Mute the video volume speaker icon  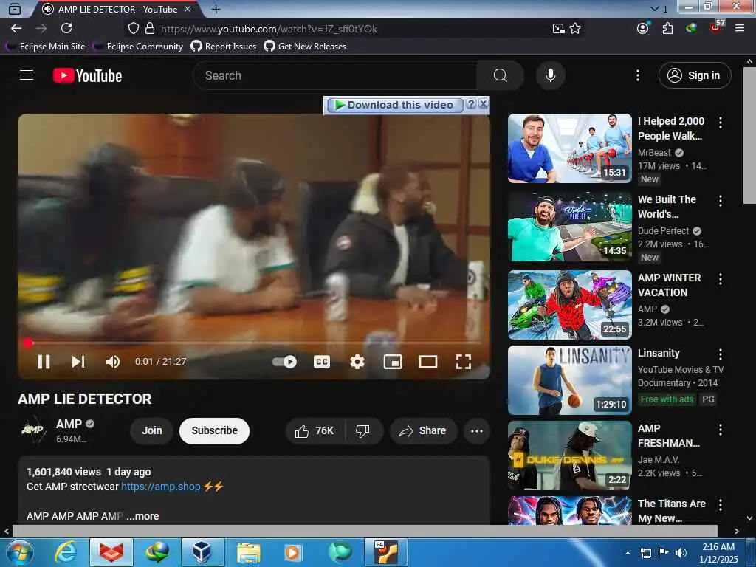(x=112, y=362)
